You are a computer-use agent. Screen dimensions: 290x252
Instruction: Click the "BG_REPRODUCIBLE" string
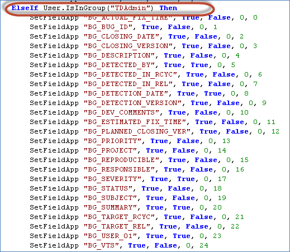pos(121,160)
